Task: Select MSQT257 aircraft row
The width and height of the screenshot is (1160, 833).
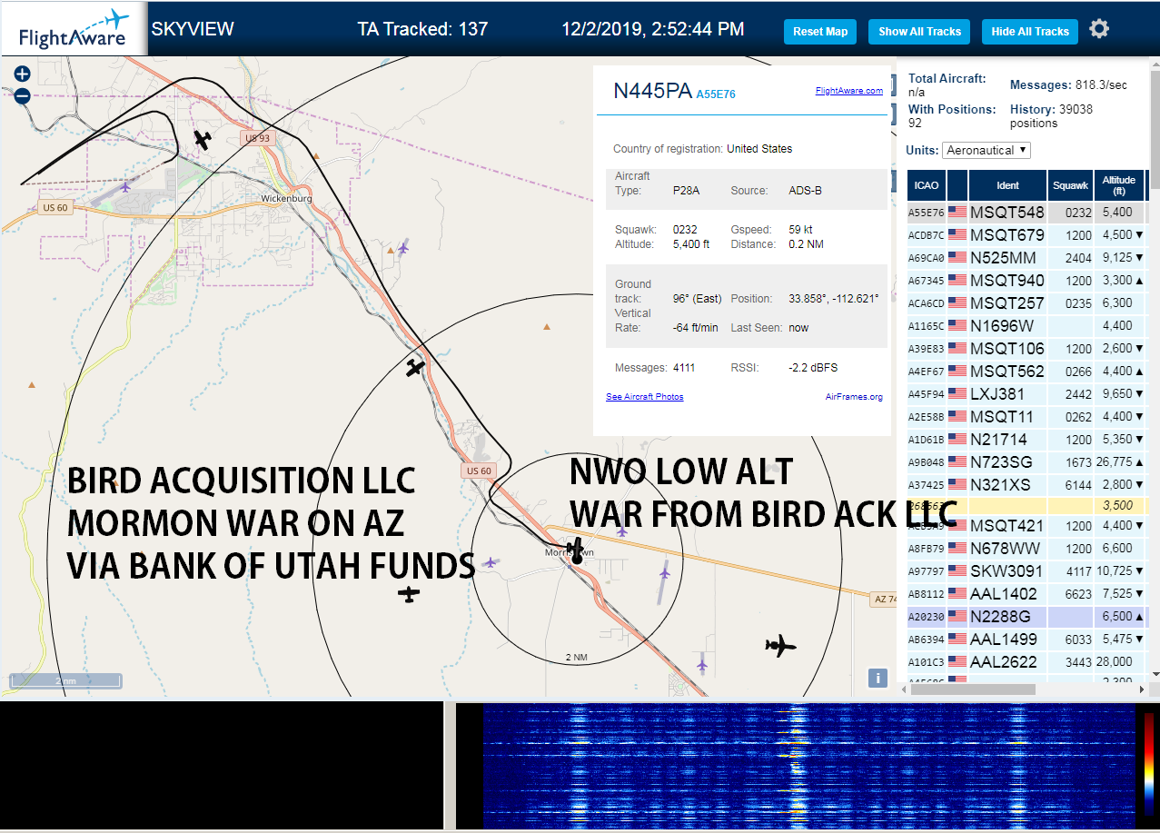Action: coord(1026,303)
